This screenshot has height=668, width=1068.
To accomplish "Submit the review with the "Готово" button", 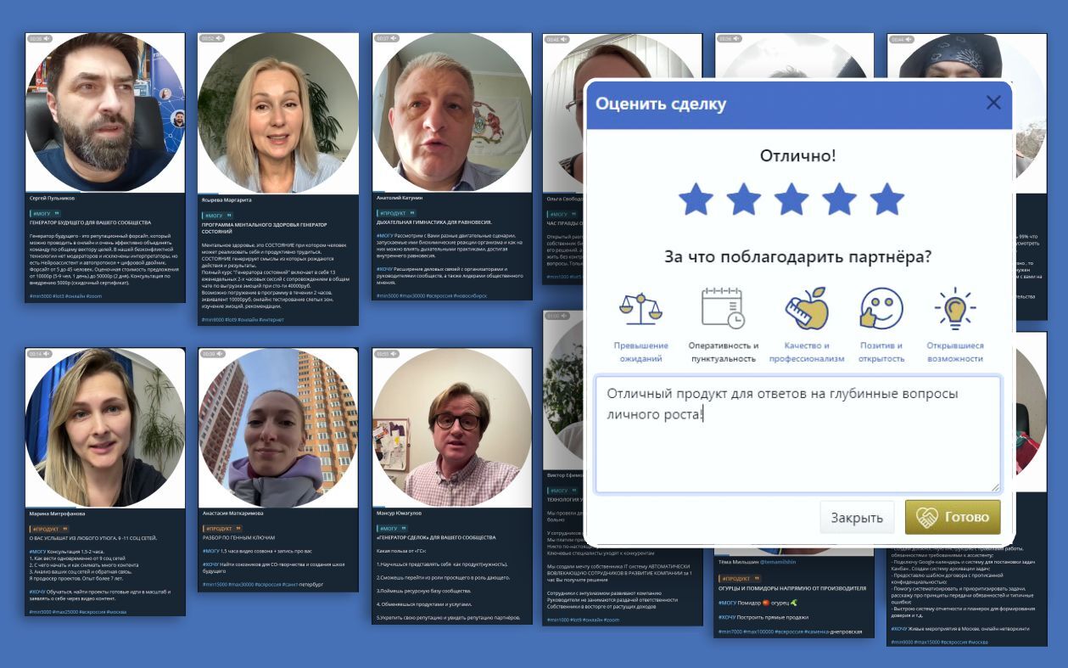I will [953, 518].
